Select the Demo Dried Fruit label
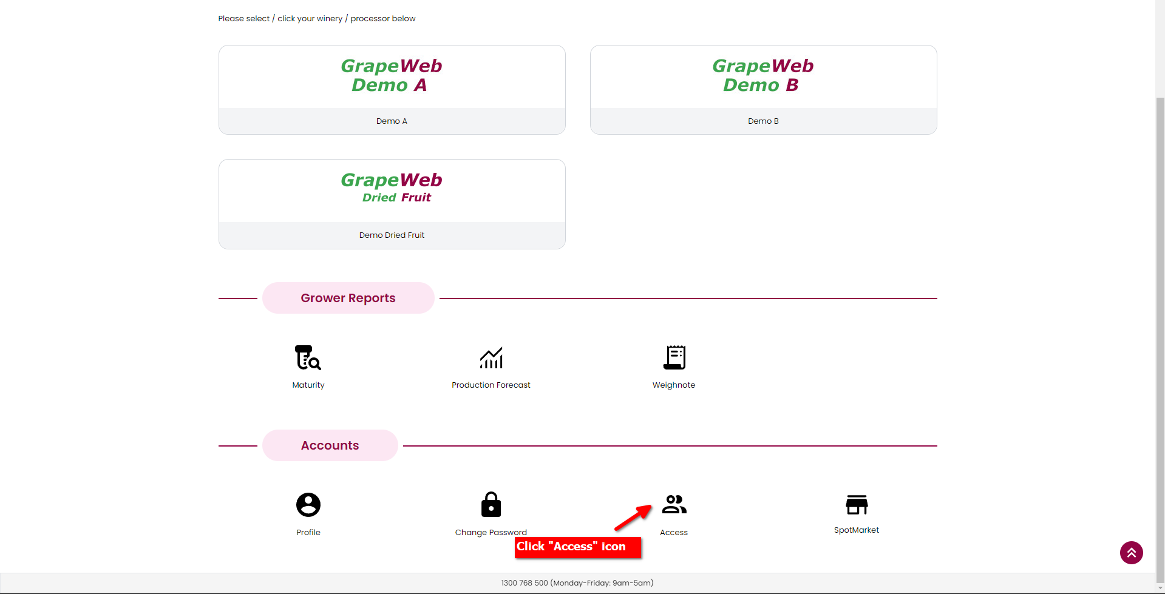Image resolution: width=1165 pixels, height=594 pixels. (392, 235)
